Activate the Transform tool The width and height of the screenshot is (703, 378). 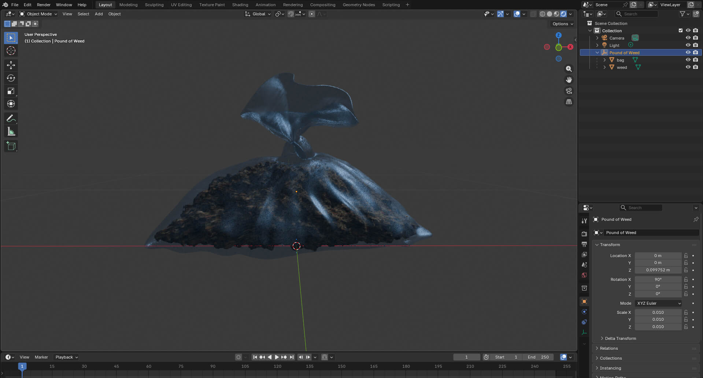click(x=11, y=104)
